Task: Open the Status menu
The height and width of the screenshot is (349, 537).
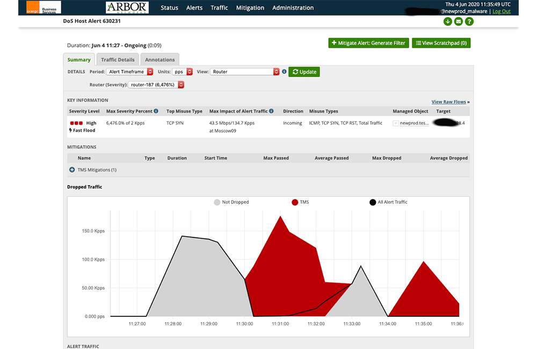Action: click(x=170, y=8)
